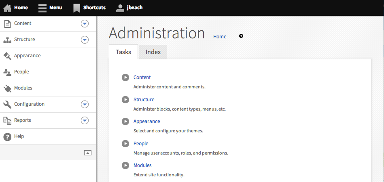This screenshot has width=384, height=182.
Task: Click the tray orientation icon below Help
Action: coord(88,153)
